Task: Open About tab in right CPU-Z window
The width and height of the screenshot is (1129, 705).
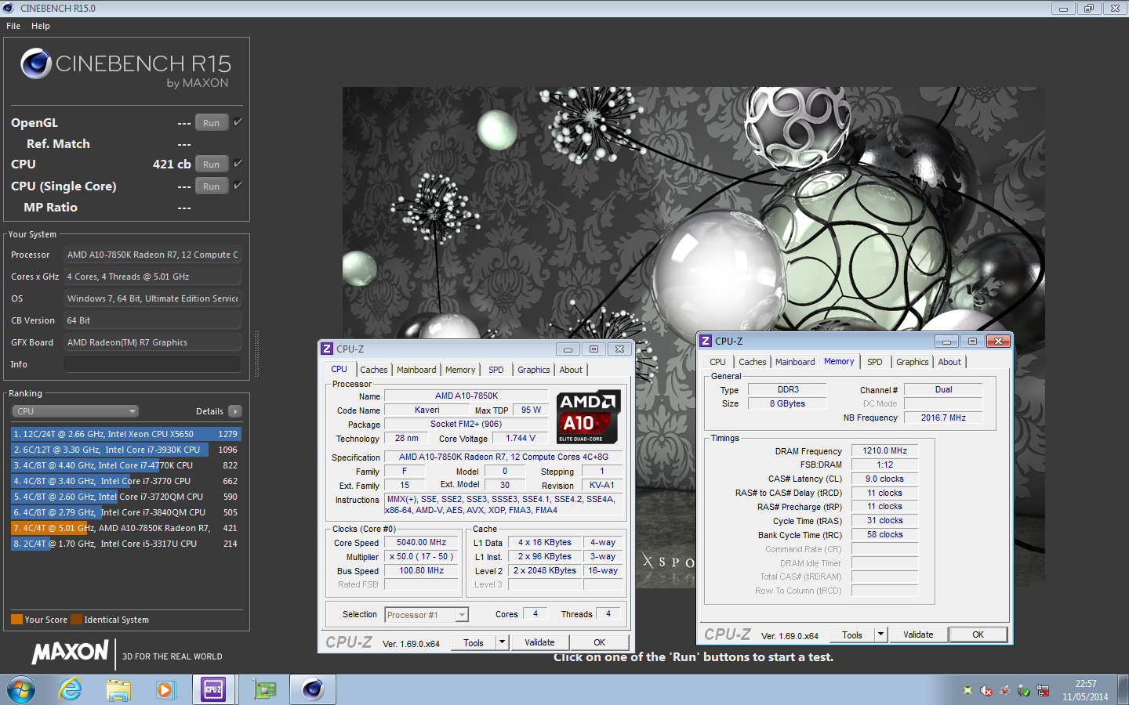Action: point(949,362)
